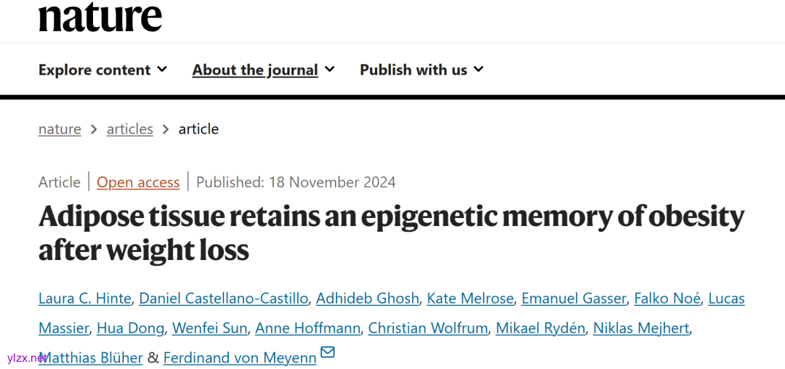Viewport: 785px width, 369px height.
Task: View Christian Wolfrum author info
Action: point(427,328)
